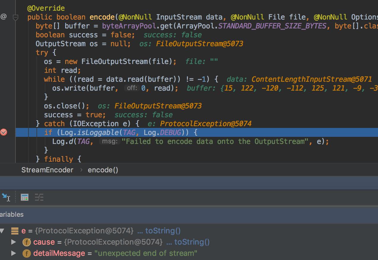Click the 'int read;' declaration
Screen dimensions: 378x260
(62, 70)
